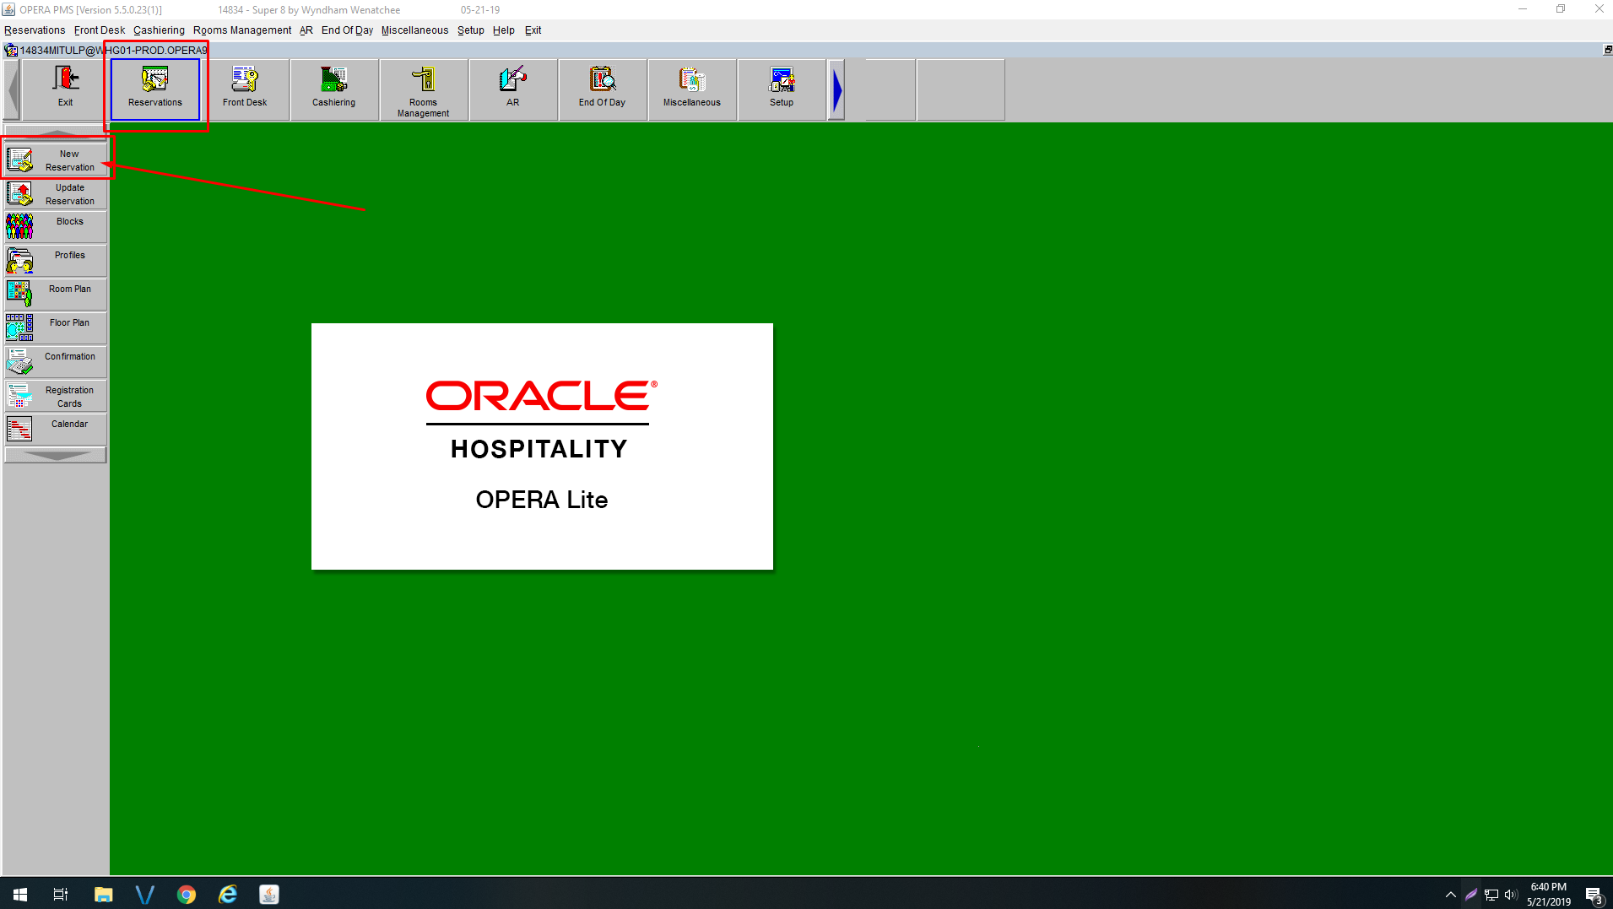The image size is (1613, 909).
Task: Open Blocks in the sidebar
Action: tap(57, 227)
